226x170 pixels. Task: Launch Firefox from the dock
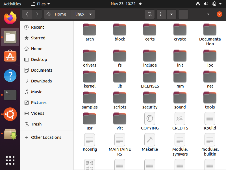(10, 18)
